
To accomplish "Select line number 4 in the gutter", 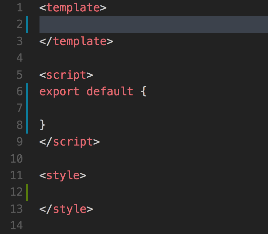I will pos(19,58).
